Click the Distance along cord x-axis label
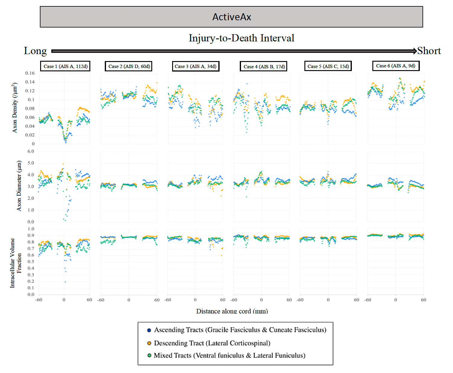Viewport: 453px width, 373px height. click(x=232, y=311)
